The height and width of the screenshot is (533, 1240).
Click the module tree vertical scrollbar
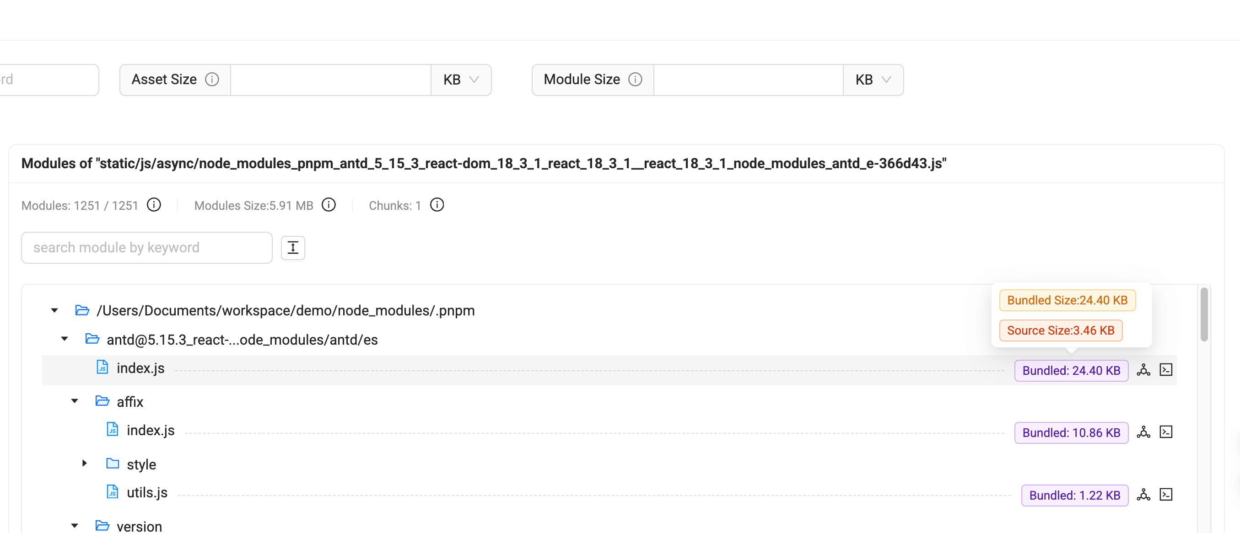click(x=1204, y=314)
